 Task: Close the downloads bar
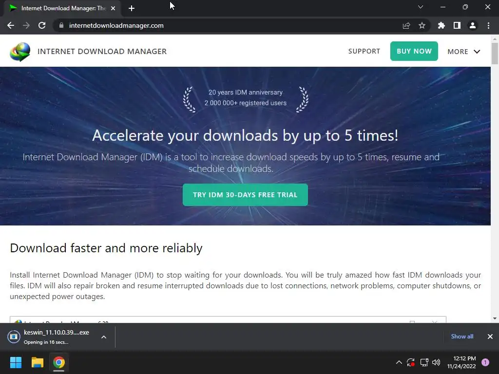click(x=490, y=337)
